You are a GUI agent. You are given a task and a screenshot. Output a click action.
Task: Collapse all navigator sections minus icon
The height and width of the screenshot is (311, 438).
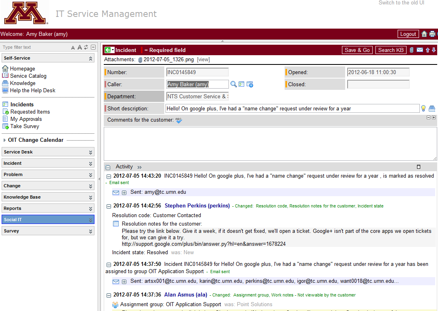click(x=93, y=47)
